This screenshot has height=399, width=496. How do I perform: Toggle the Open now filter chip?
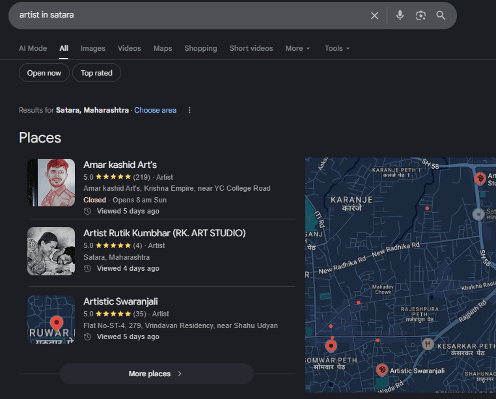pyautogui.click(x=44, y=73)
